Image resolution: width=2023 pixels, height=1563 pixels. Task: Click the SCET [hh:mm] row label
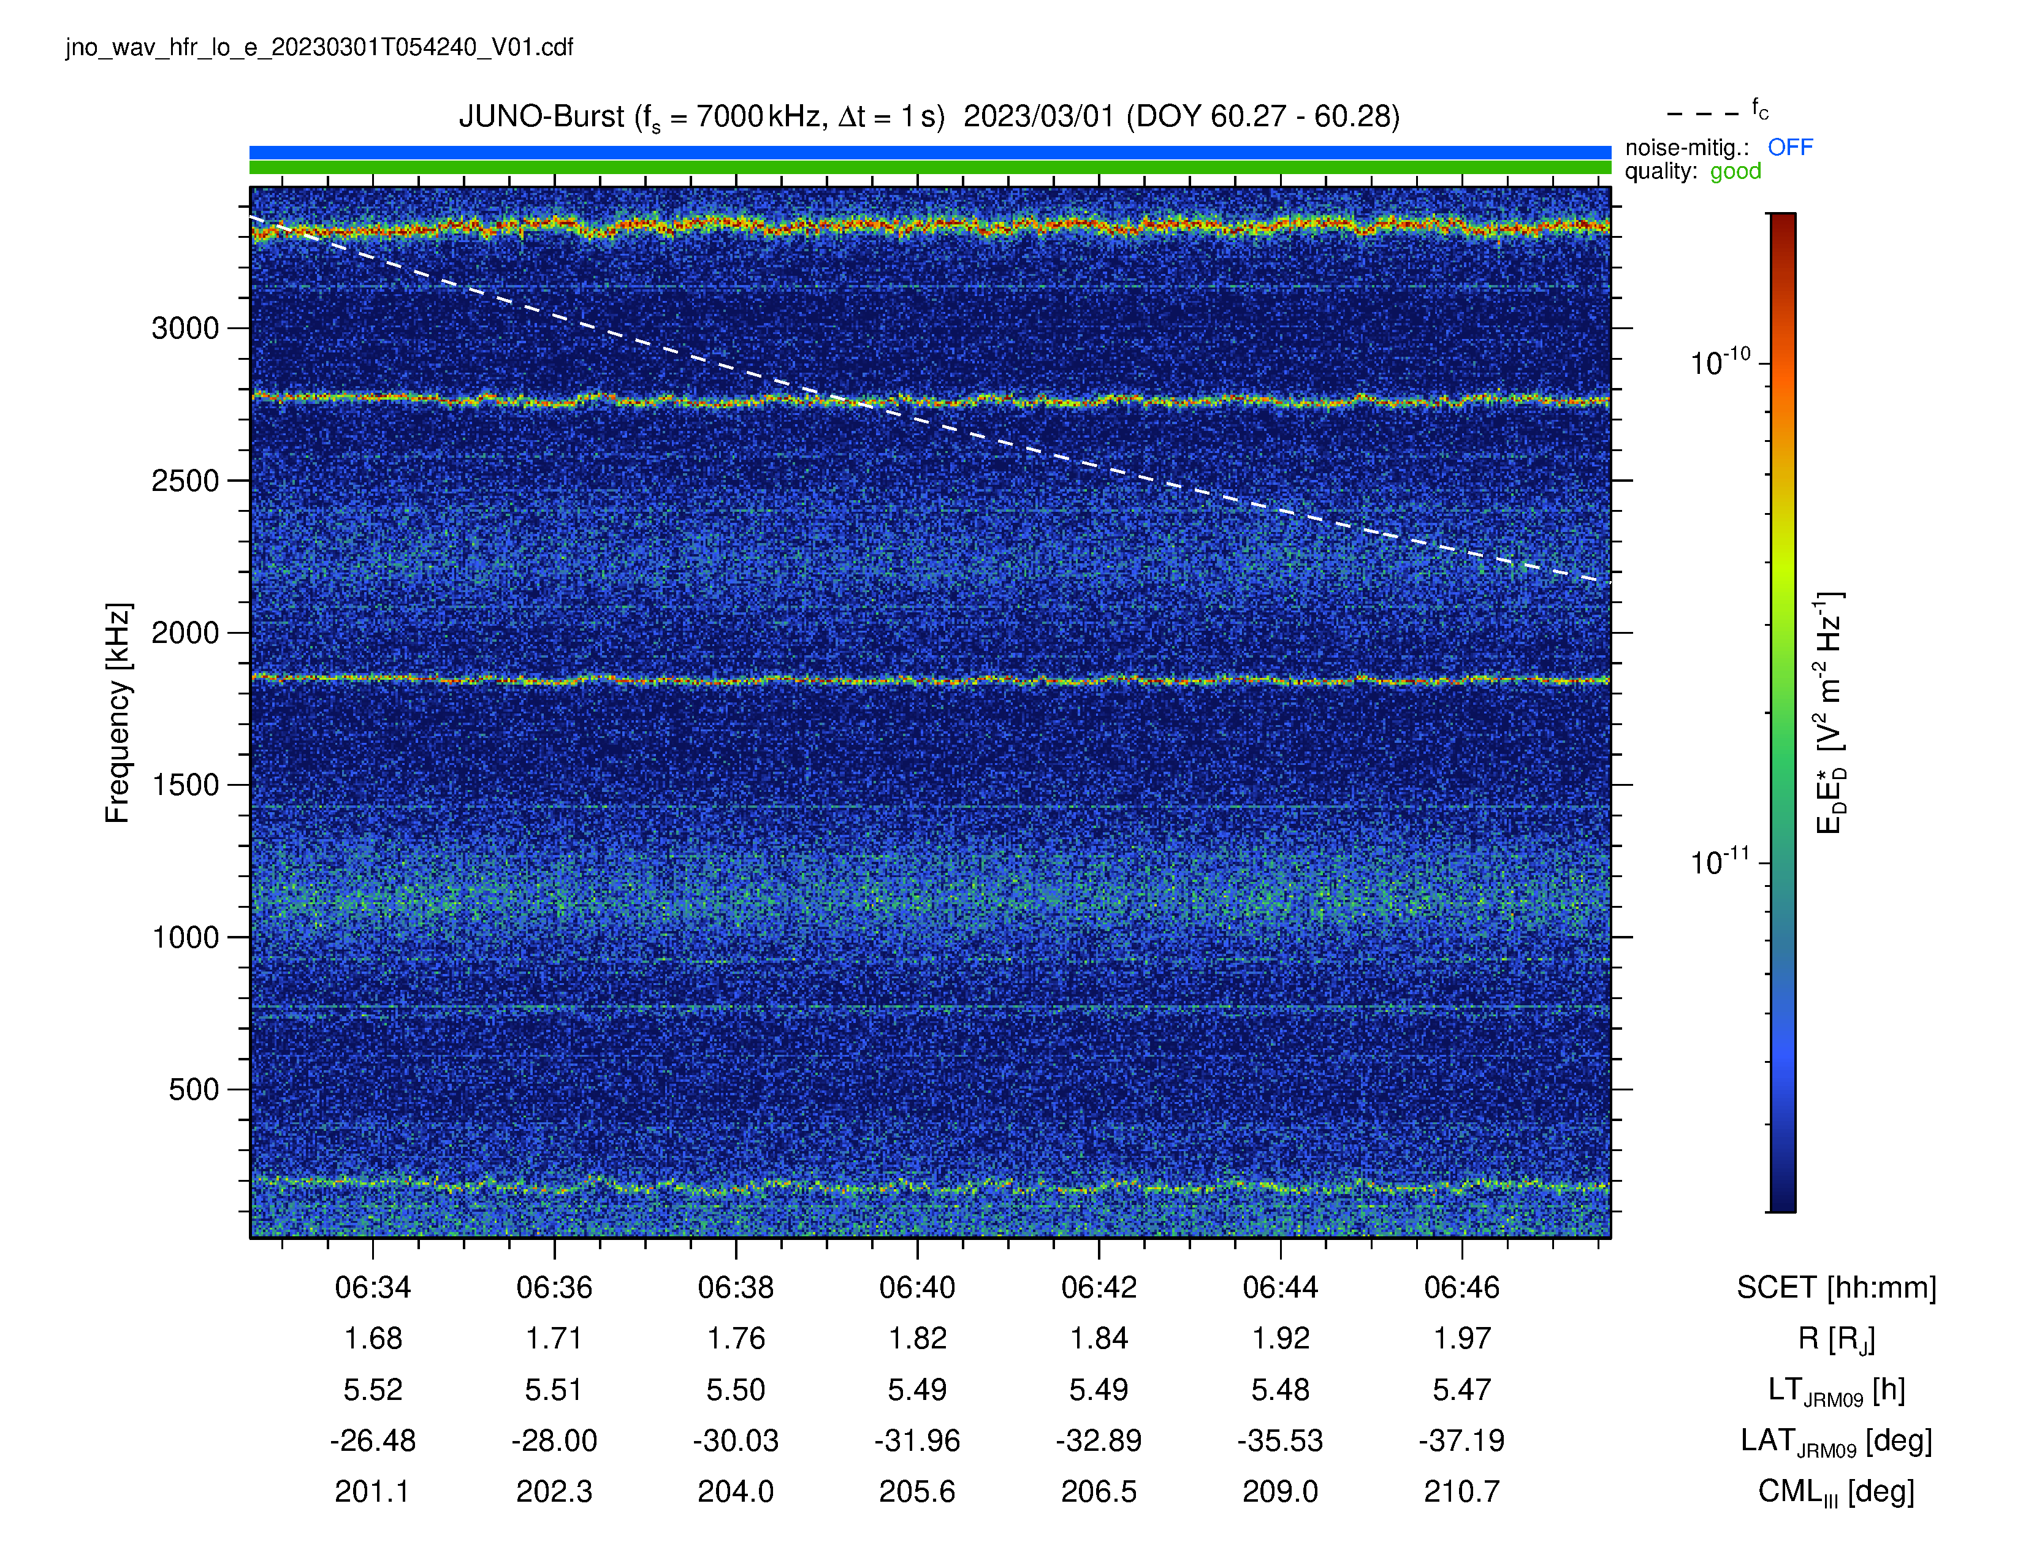pyautogui.click(x=1836, y=1287)
